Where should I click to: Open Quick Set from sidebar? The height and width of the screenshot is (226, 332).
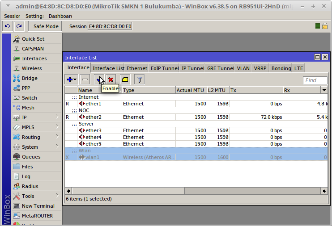click(37, 39)
